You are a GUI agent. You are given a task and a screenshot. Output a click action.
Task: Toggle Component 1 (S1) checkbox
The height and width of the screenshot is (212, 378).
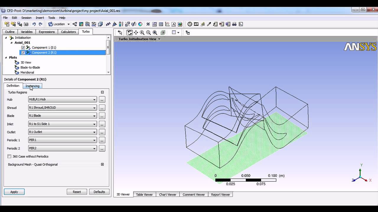[23, 47]
